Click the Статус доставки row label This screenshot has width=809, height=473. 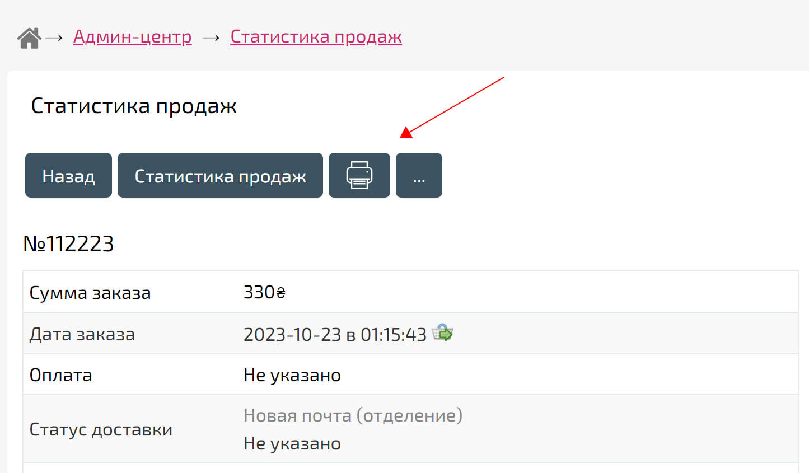[x=101, y=429]
